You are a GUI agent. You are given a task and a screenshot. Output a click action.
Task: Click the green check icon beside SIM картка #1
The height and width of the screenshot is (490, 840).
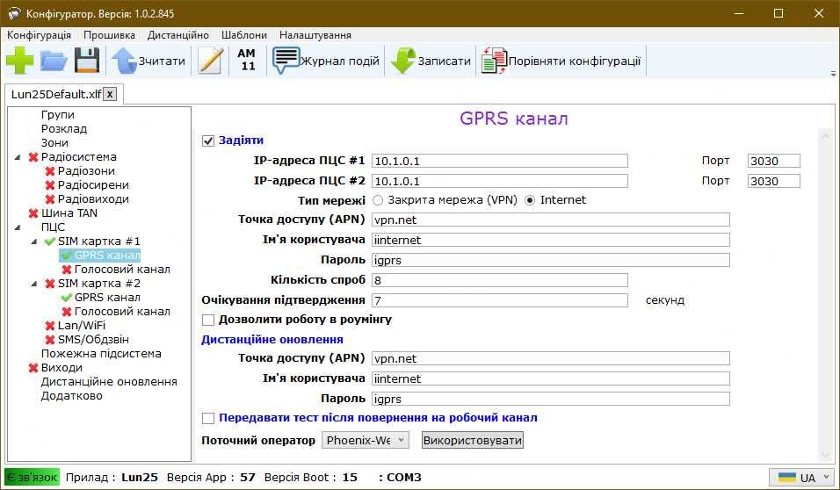click(x=50, y=241)
